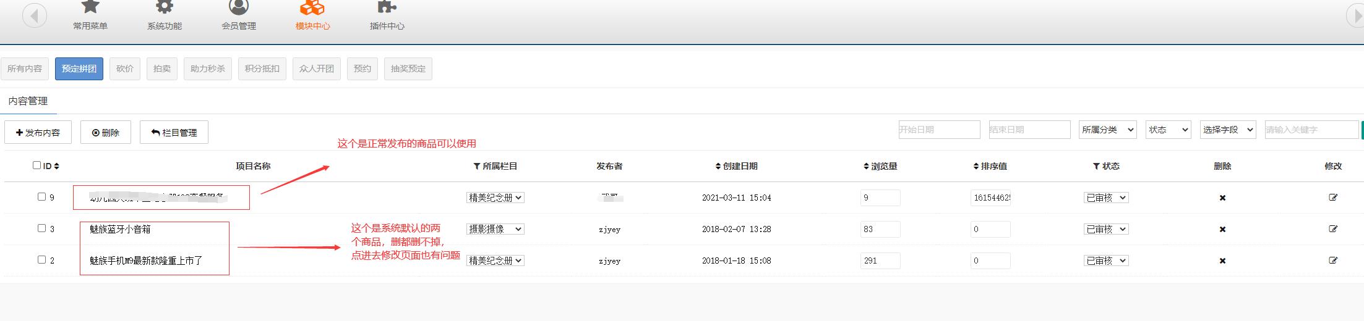
Task: Open the 选择字段 dropdown
Action: click(x=1228, y=130)
